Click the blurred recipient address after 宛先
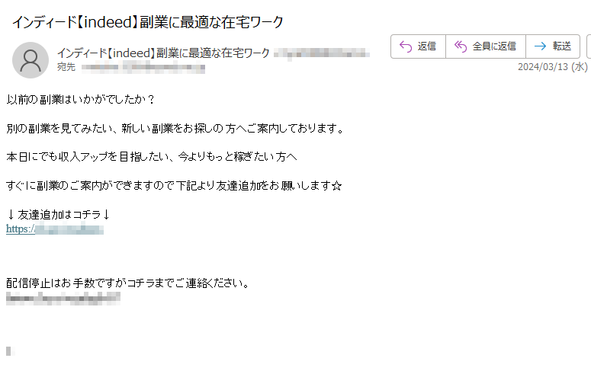This screenshot has height=371, width=591. 143,68
